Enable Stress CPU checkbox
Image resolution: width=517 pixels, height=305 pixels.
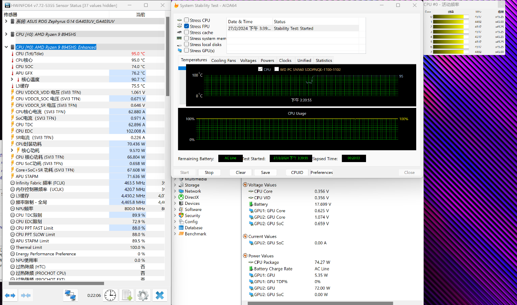pyautogui.click(x=186, y=20)
